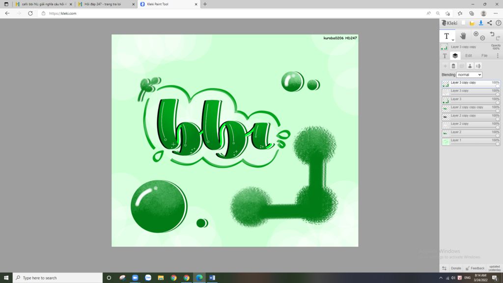Viewport: 503px width, 283px height.
Task: Select the Hand pan tool
Action: point(463,35)
